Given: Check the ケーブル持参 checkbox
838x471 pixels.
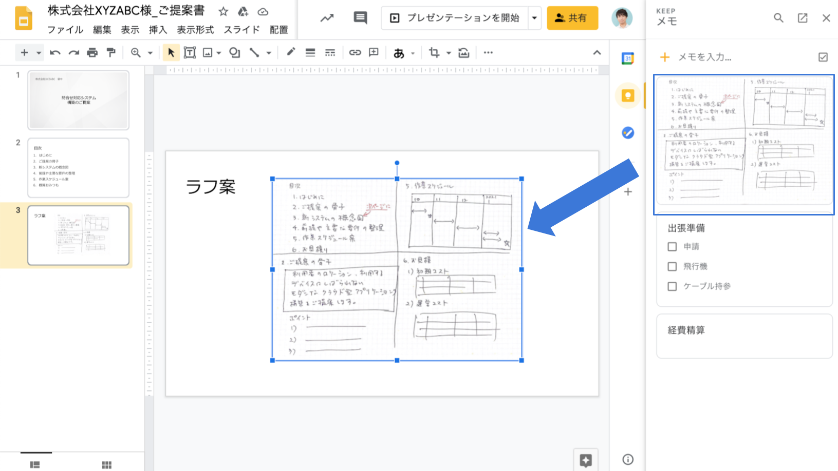Looking at the screenshot, I should point(672,286).
